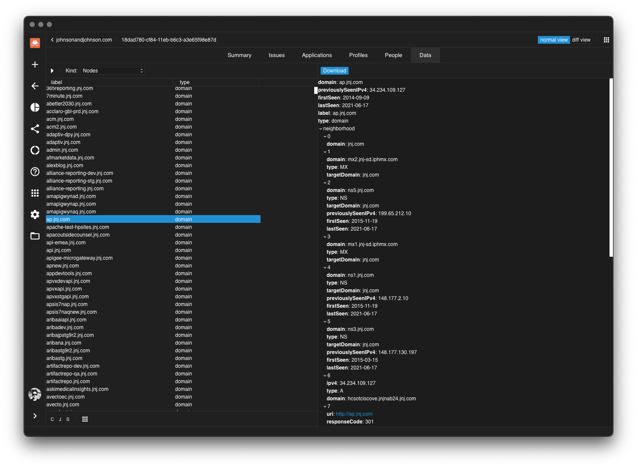The image size is (637, 468).
Task: Expand sidebar with bottom chevron arrow
Action: tap(35, 416)
